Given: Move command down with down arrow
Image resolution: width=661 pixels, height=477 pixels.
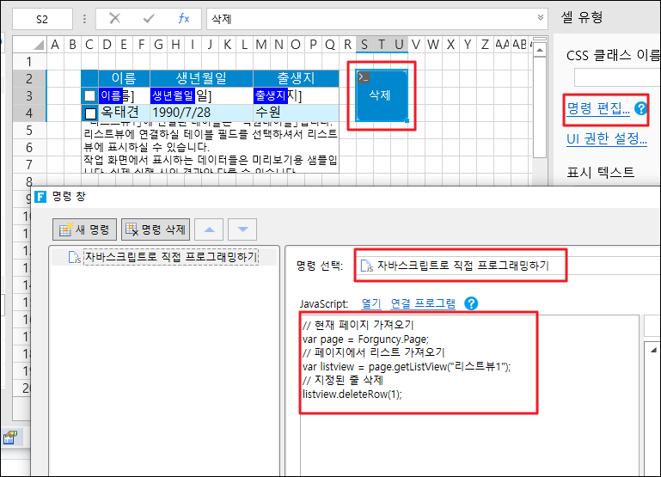Looking at the screenshot, I should pyautogui.click(x=243, y=229).
